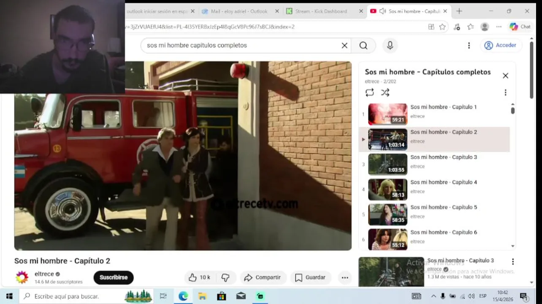Image resolution: width=542 pixels, height=304 pixels.
Task: Open the favorites list icon
Action: pos(471,27)
